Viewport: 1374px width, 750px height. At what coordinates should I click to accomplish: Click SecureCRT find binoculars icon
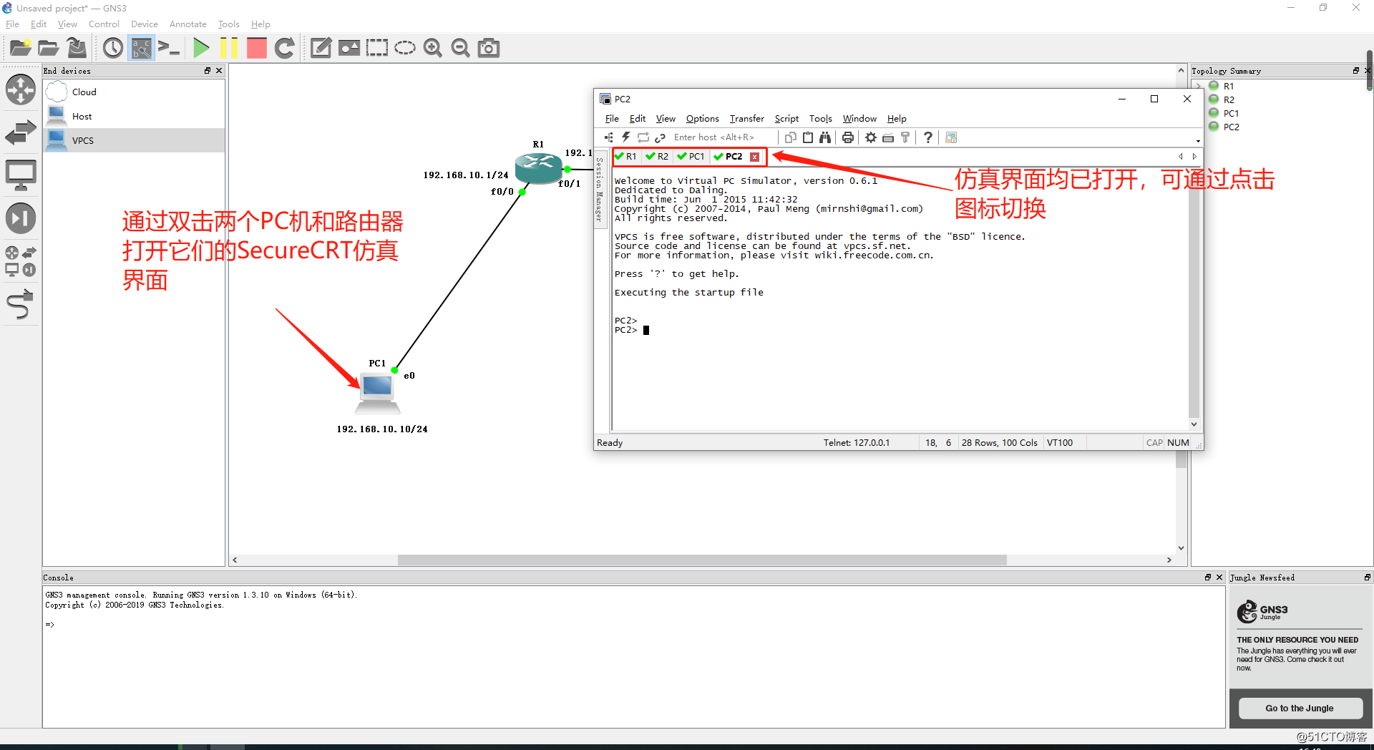pyautogui.click(x=825, y=137)
